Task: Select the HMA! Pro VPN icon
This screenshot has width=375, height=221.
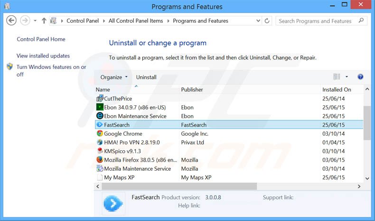Action: coord(100,142)
